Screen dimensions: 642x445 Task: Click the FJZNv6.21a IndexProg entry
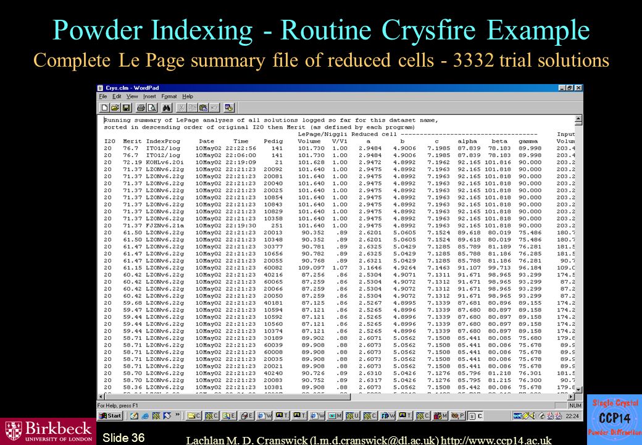(x=165, y=226)
